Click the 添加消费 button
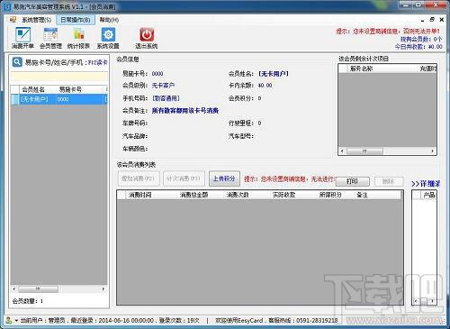This screenshot has height=329, width=450. [x=139, y=178]
